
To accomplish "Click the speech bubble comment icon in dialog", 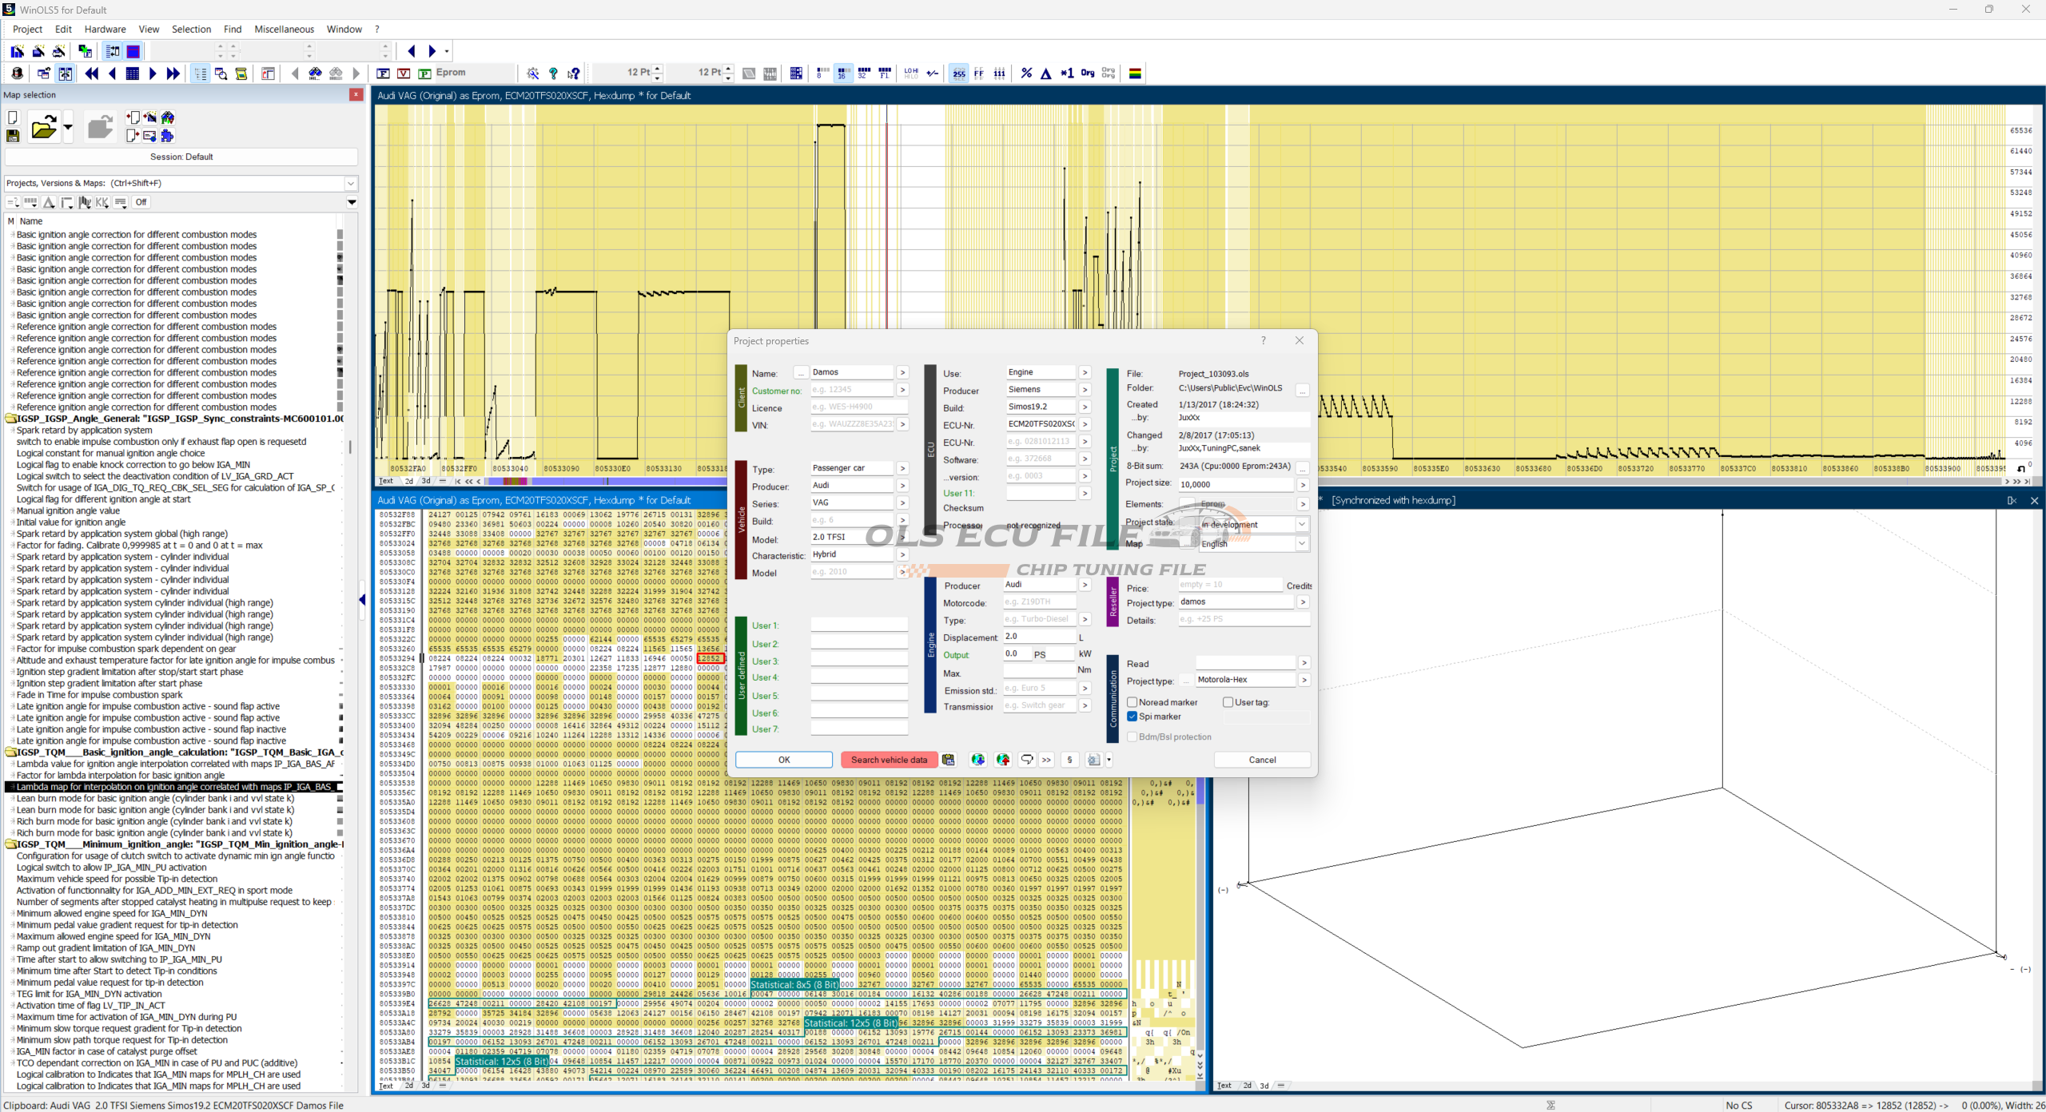I will (x=1027, y=760).
